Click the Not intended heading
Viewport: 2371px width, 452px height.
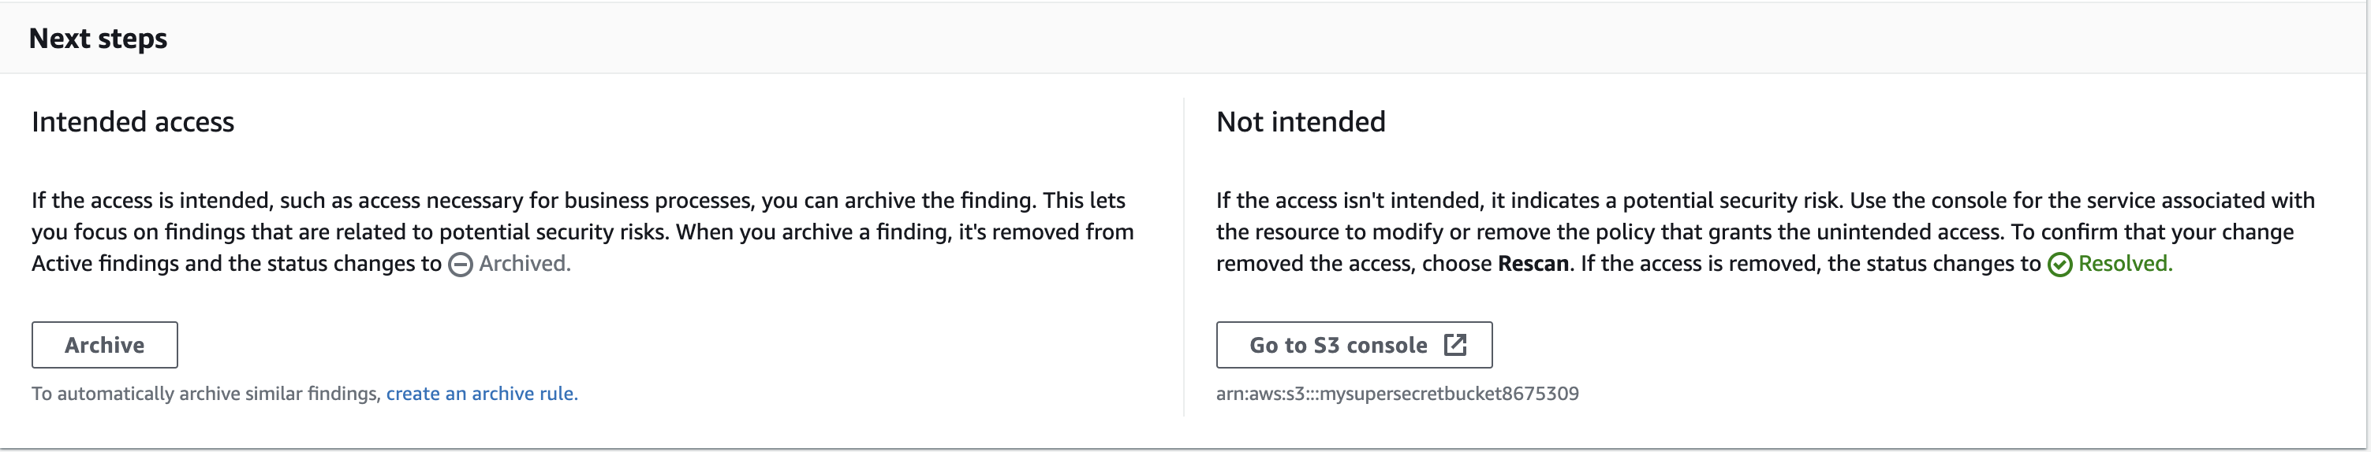(x=1301, y=121)
